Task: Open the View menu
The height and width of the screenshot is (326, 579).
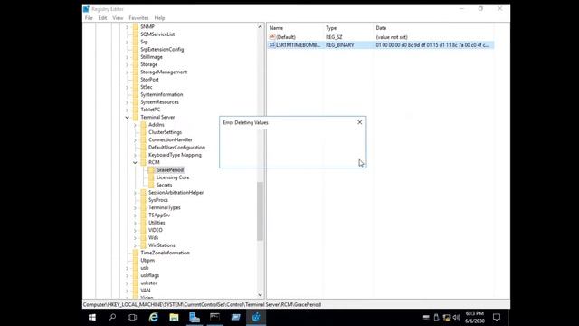Action: pyautogui.click(x=118, y=18)
